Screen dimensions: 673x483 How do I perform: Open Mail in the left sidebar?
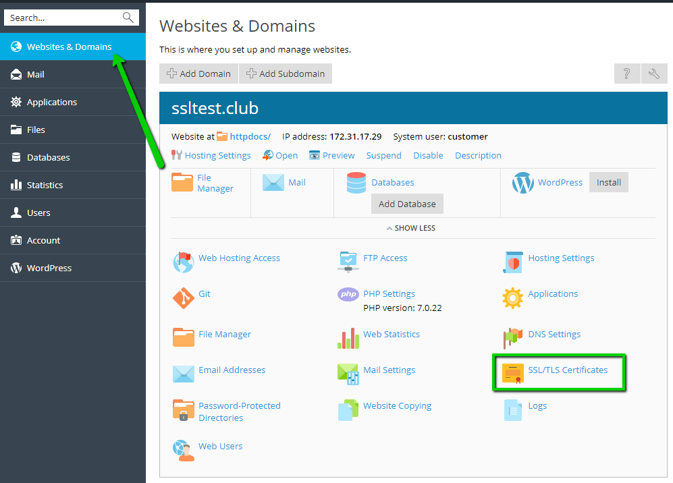36,74
